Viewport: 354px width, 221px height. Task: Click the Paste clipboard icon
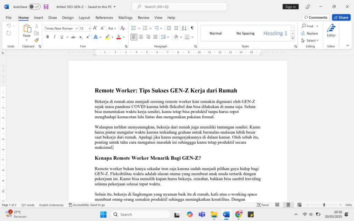pos(27,29)
